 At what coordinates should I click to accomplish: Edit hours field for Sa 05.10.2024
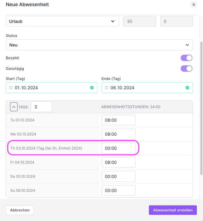tap(118, 176)
